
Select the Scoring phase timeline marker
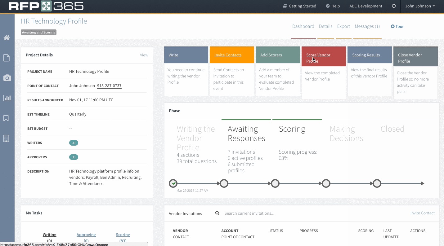pos(275,183)
